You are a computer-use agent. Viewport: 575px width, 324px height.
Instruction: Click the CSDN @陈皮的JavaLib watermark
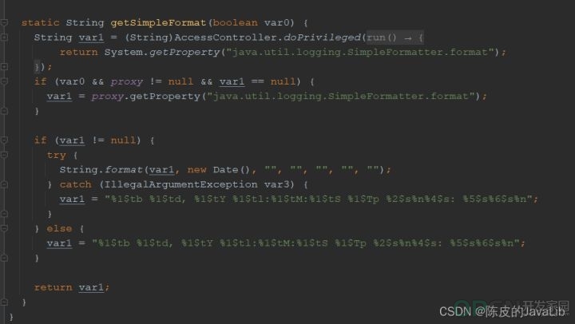[502, 311]
